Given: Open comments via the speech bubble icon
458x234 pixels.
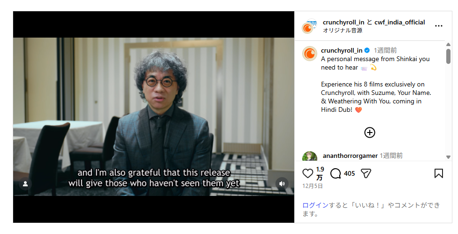Looking at the screenshot, I should (x=336, y=173).
